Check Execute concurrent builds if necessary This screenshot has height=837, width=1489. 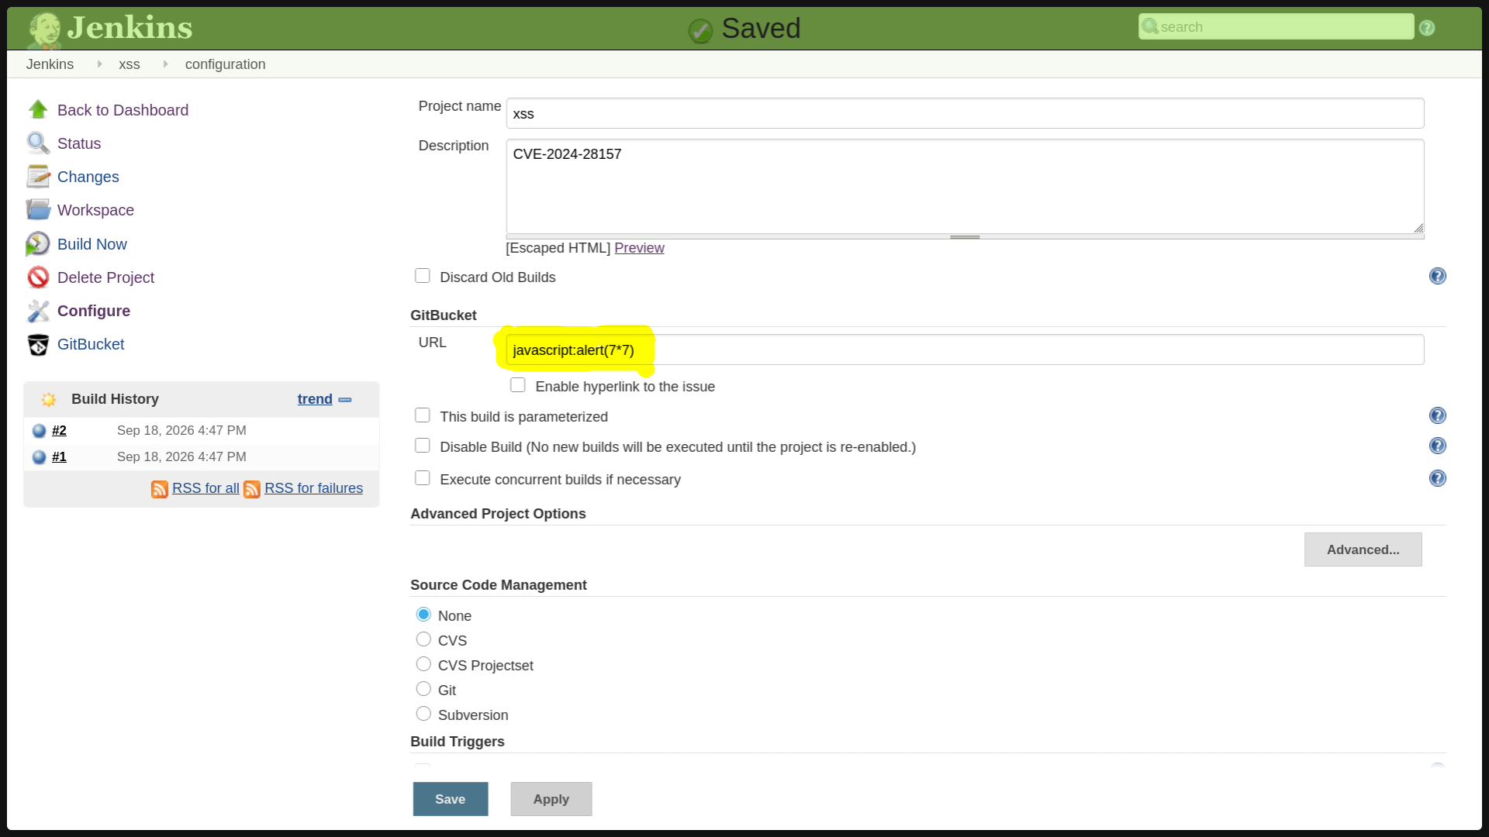423,478
